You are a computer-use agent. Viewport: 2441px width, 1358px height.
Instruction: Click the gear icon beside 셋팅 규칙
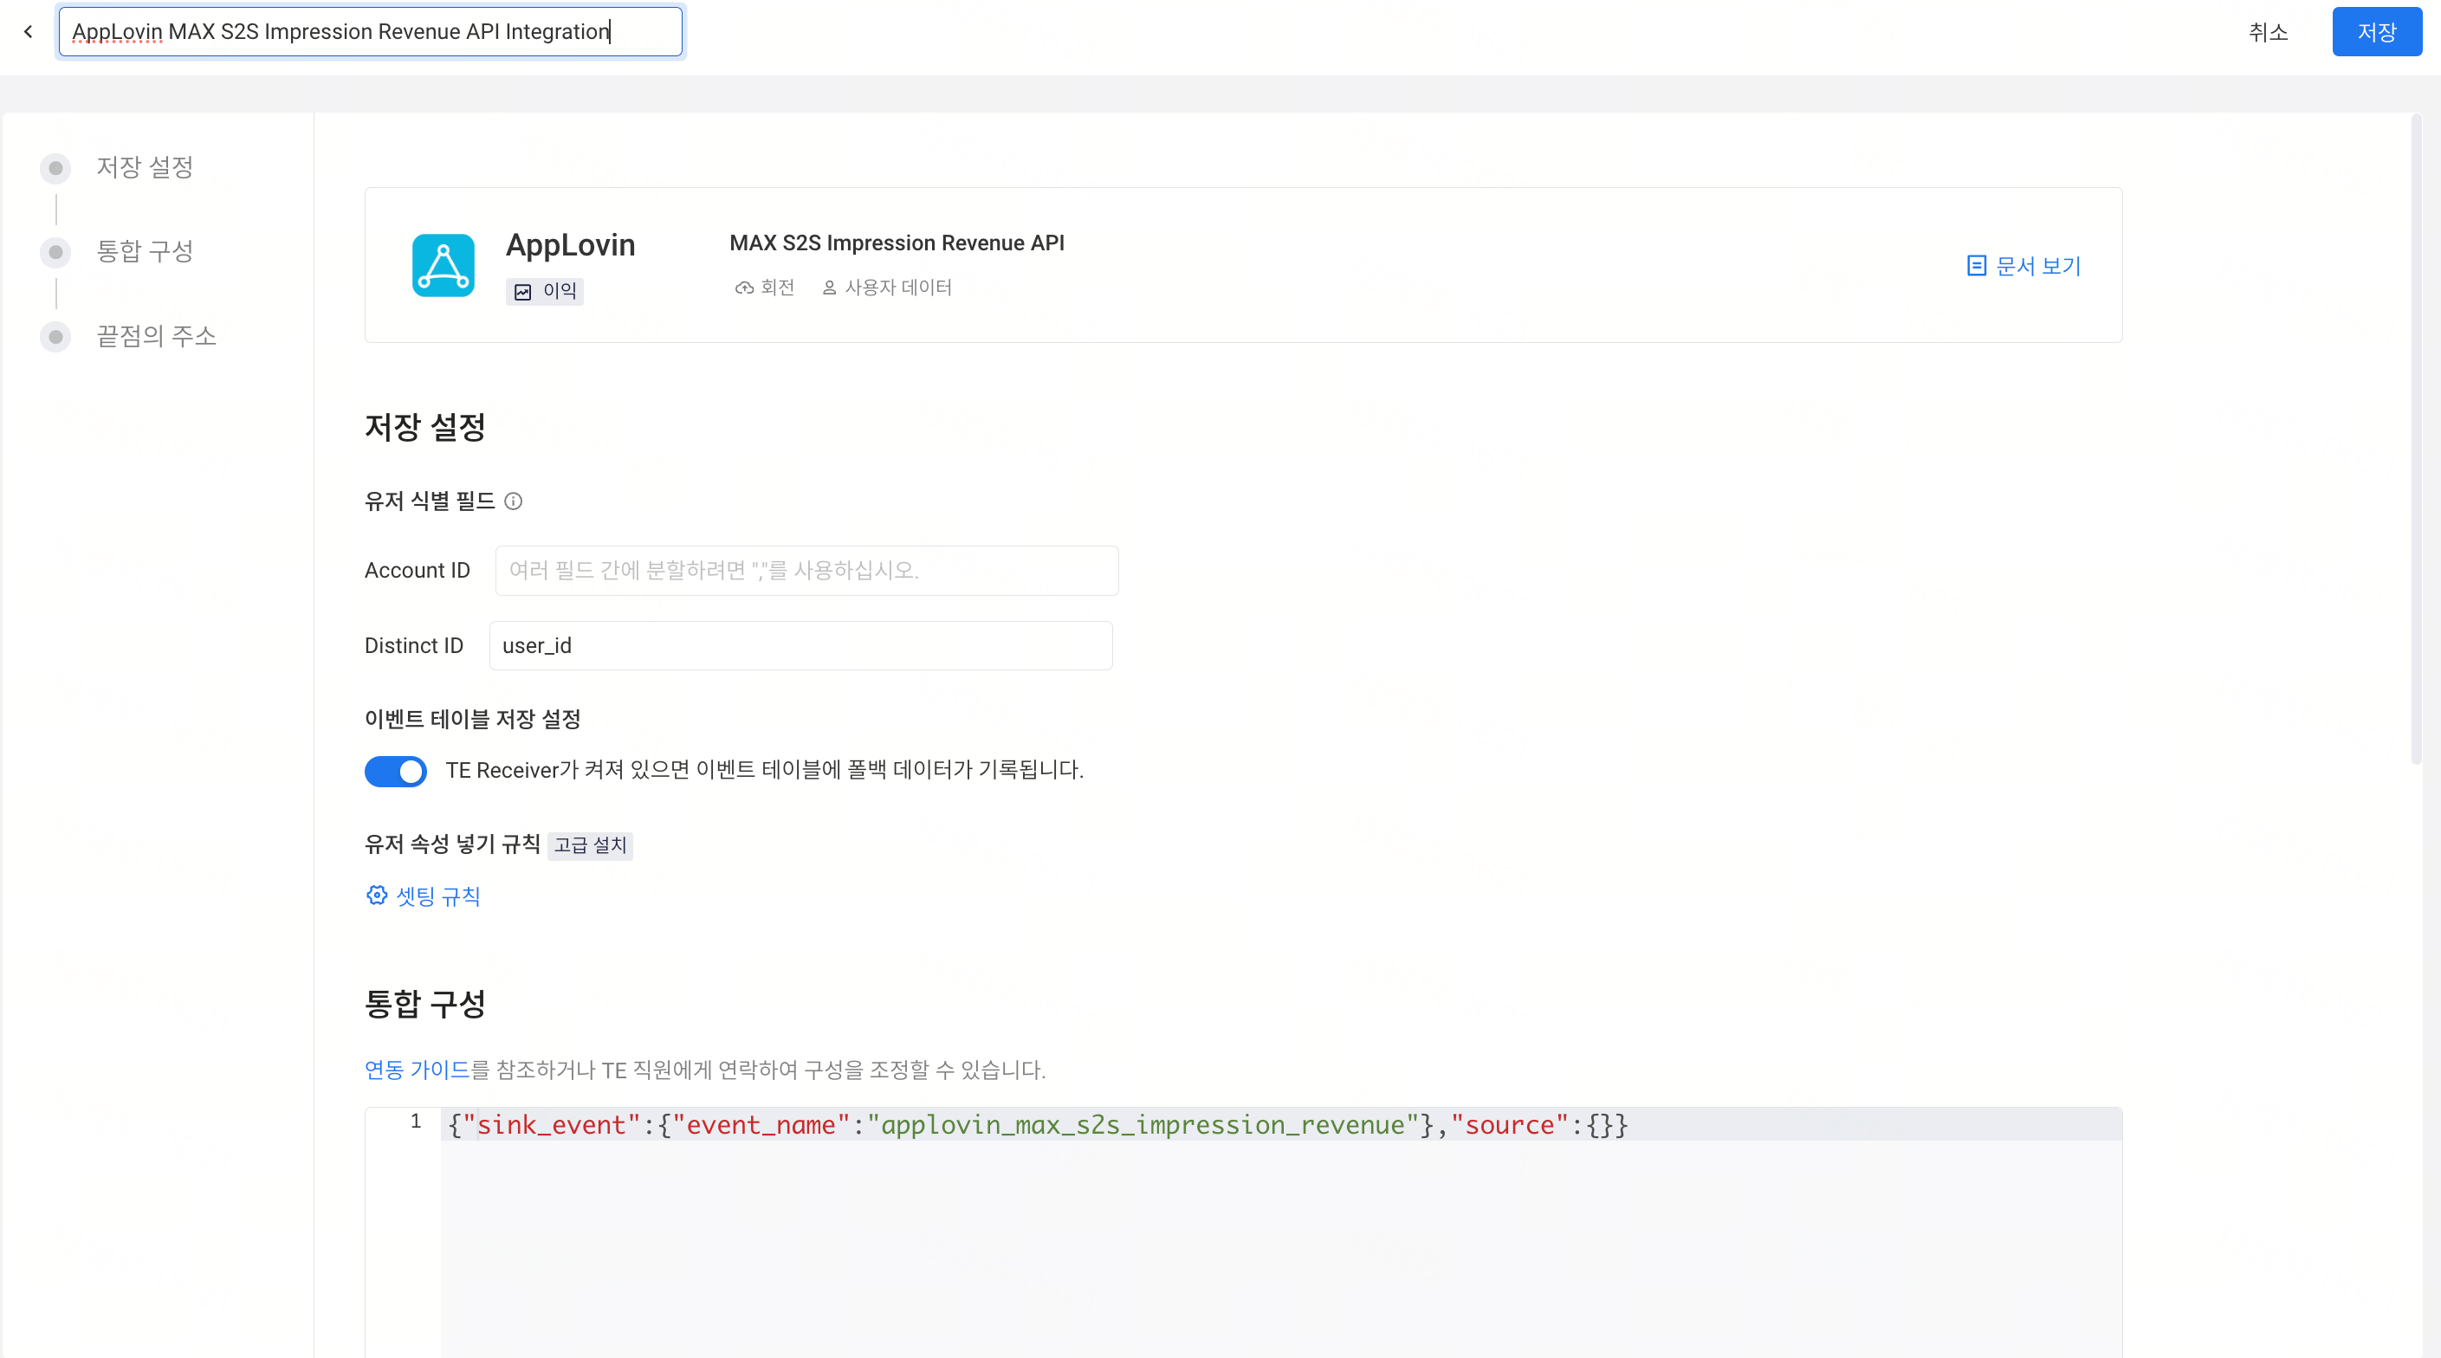[x=376, y=896]
